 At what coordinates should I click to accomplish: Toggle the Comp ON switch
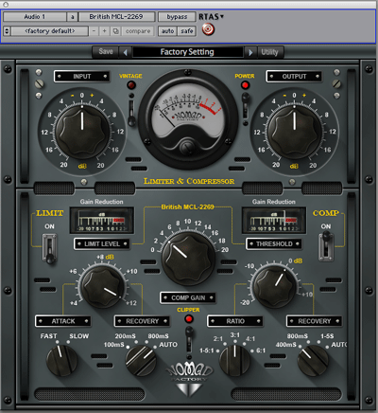pos(326,246)
